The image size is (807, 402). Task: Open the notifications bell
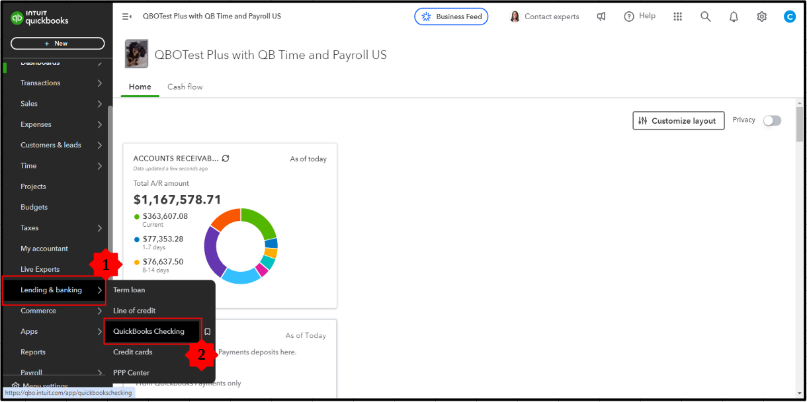pos(734,16)
